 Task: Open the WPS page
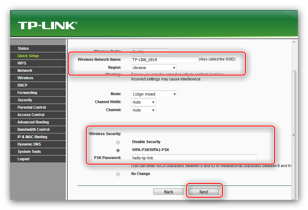(38, 63)
